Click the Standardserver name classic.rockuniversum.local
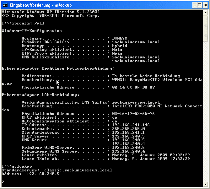Viewport: 210px width, 189px height. [x=78, y=170]
